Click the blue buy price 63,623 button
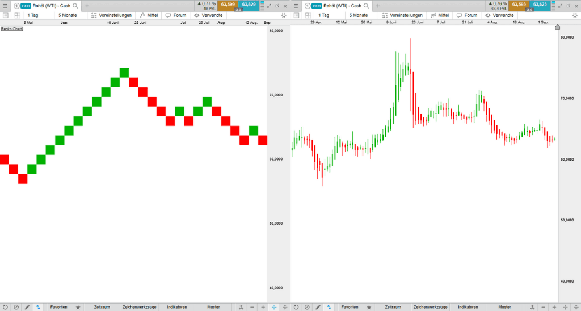581x311 pixels. click(540, 5)
